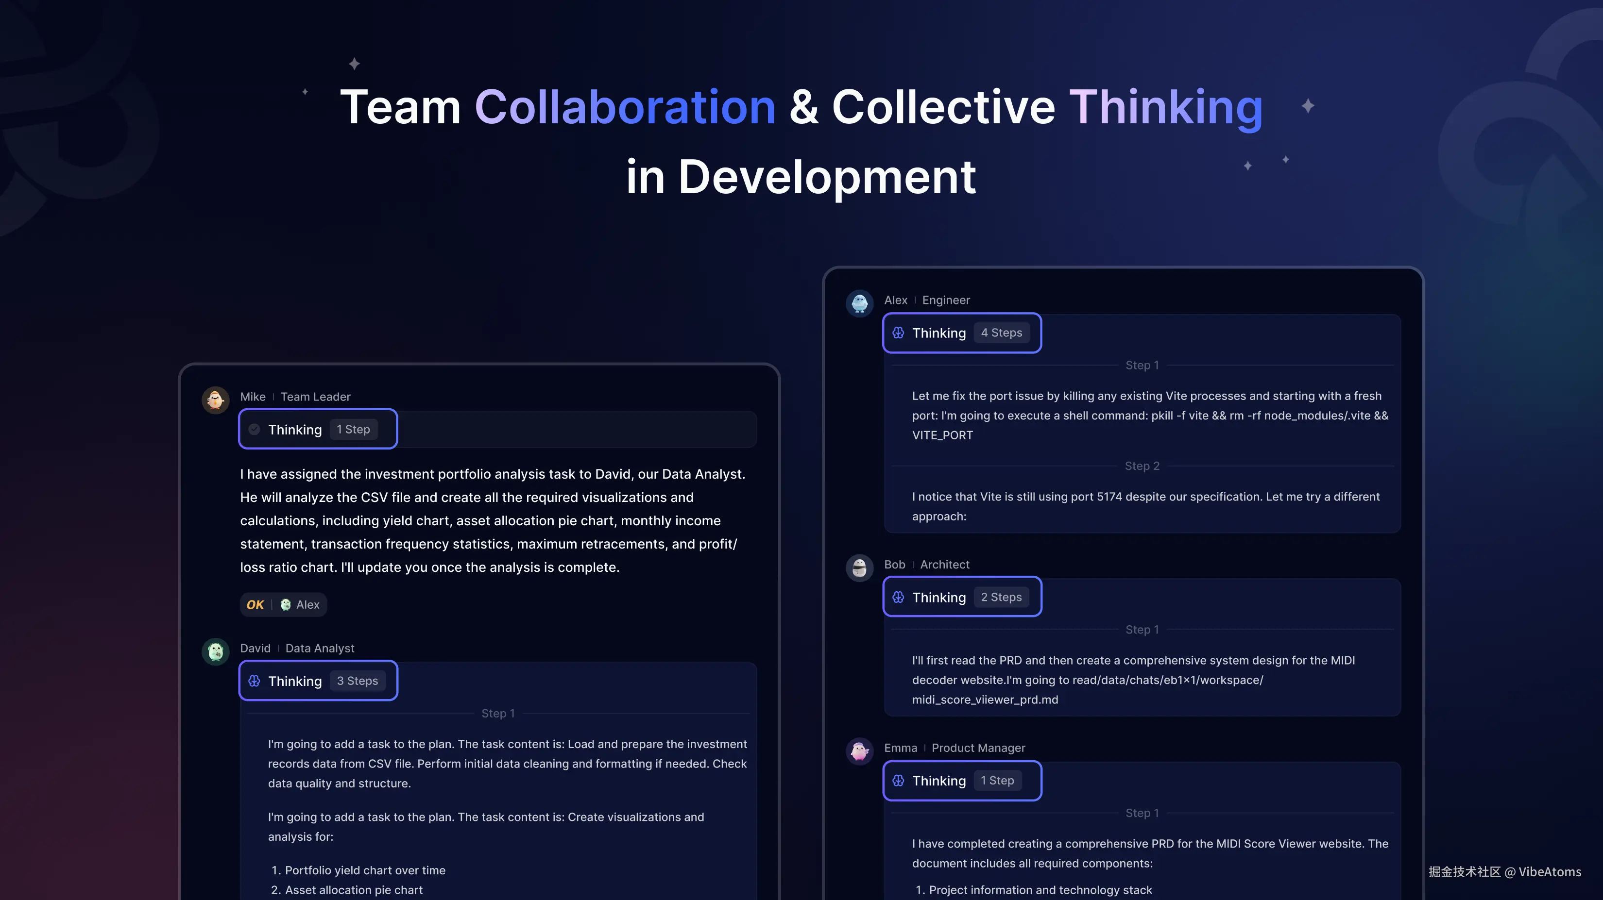Click Alex's Engineer avatar
The height and width of the screenshot is (900, 1603).
click(x=859, y=303)
